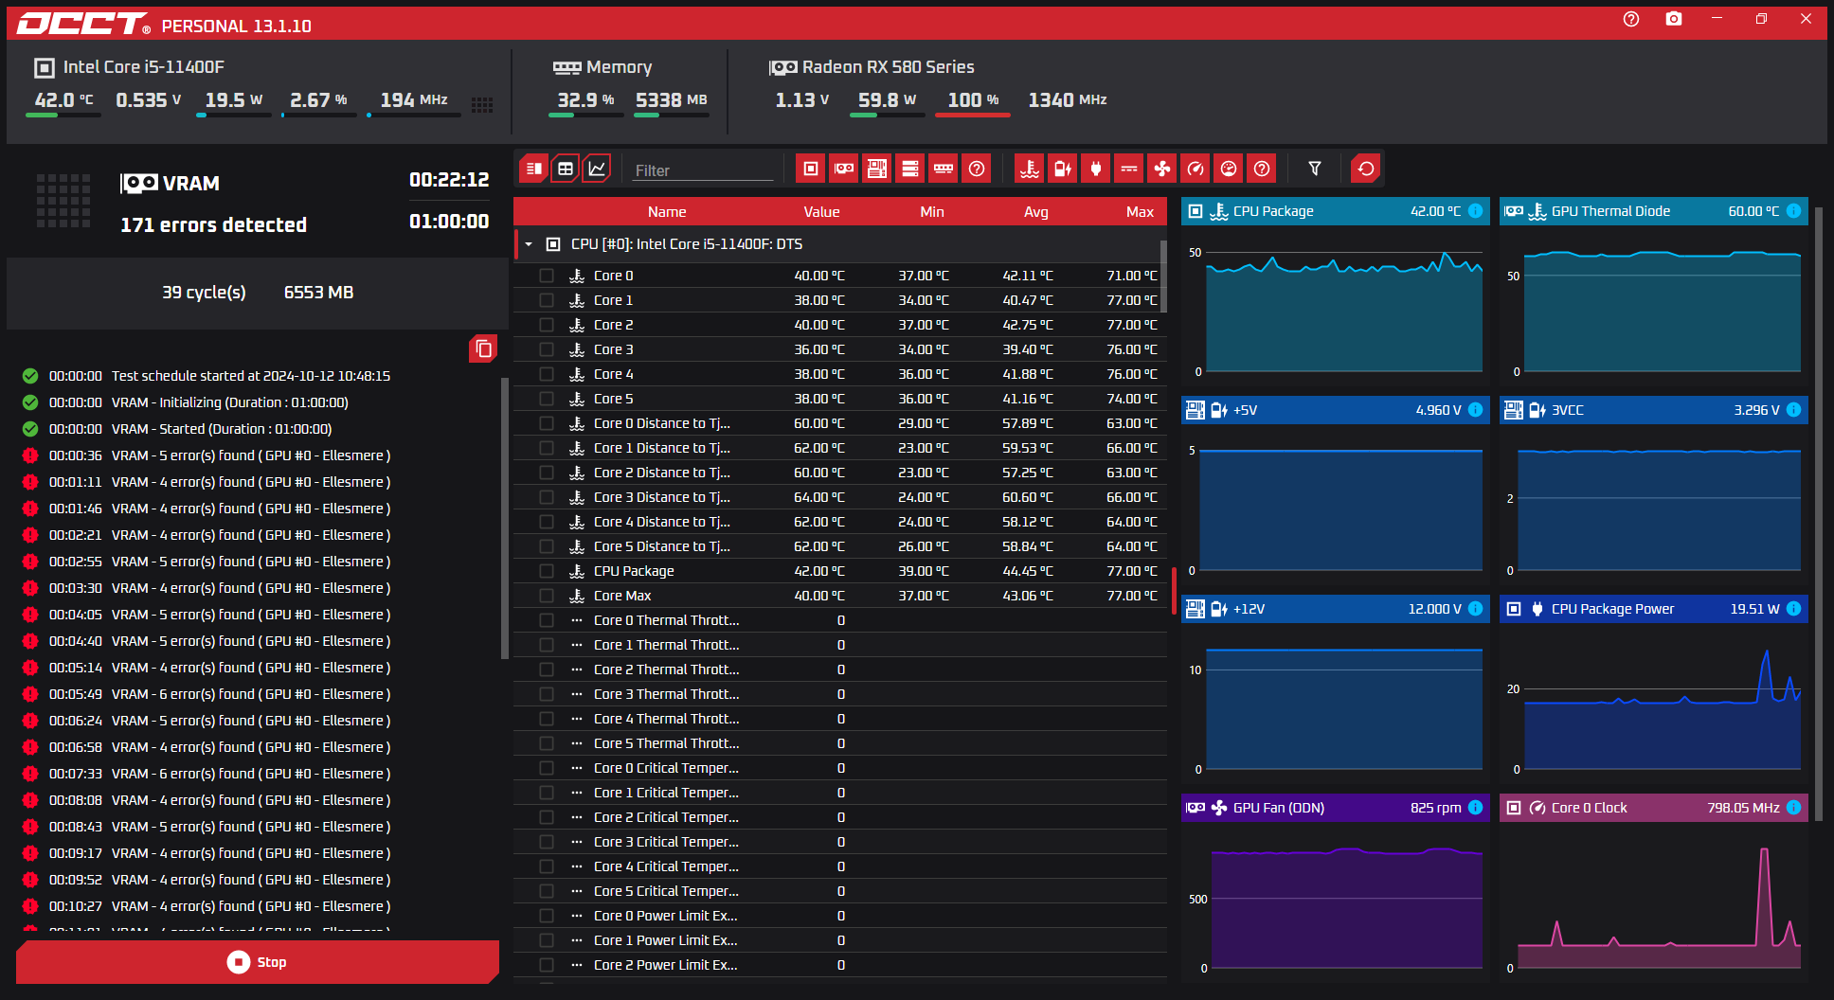The image size is (1834, 1000).
Task: Open the help icon in the title bar
Action: point(1630,19)
